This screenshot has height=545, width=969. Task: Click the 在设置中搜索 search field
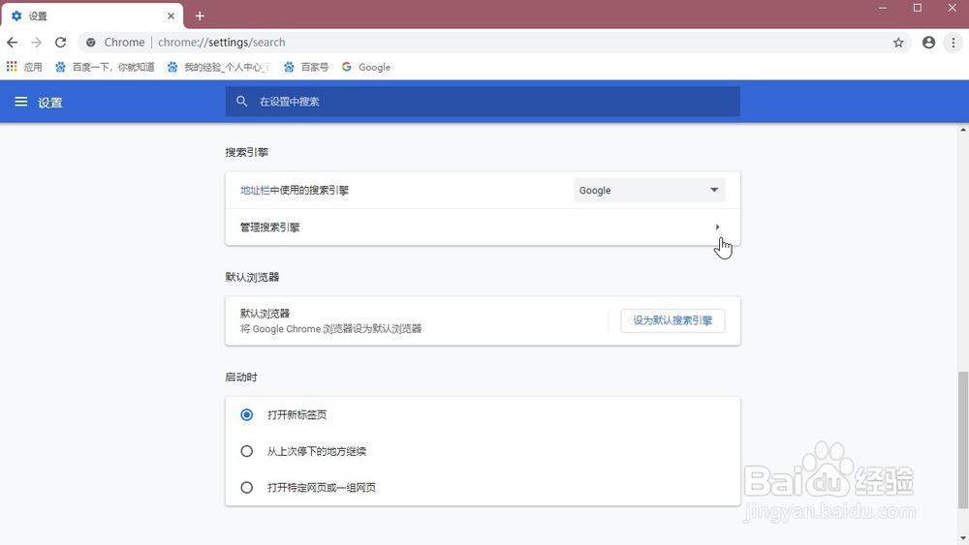(483, 102)
